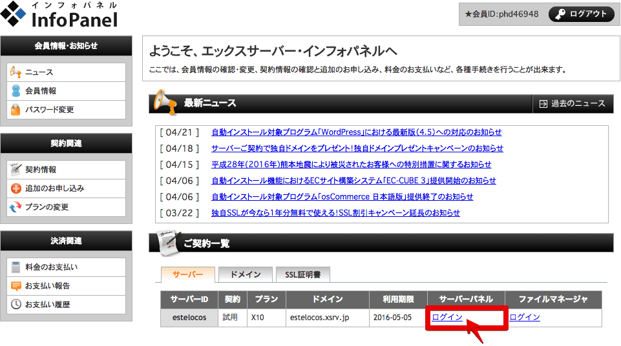This screenshot has height=346, width=621.
Task: Open 04/18 独自ドメインプレゼント campaign link
Action: (357, 148)
